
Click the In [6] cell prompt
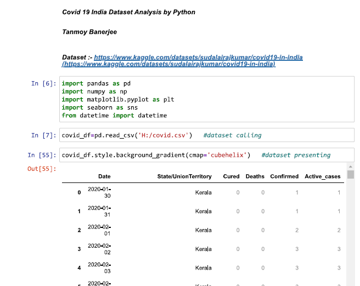coord(43,83)
